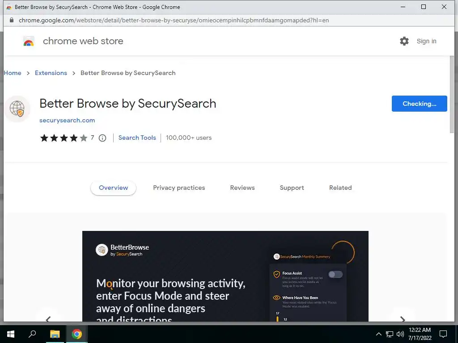Click the Where Have You Been eye icon
The height and width of the screenshot is (343, 458).
click(276, 298)
